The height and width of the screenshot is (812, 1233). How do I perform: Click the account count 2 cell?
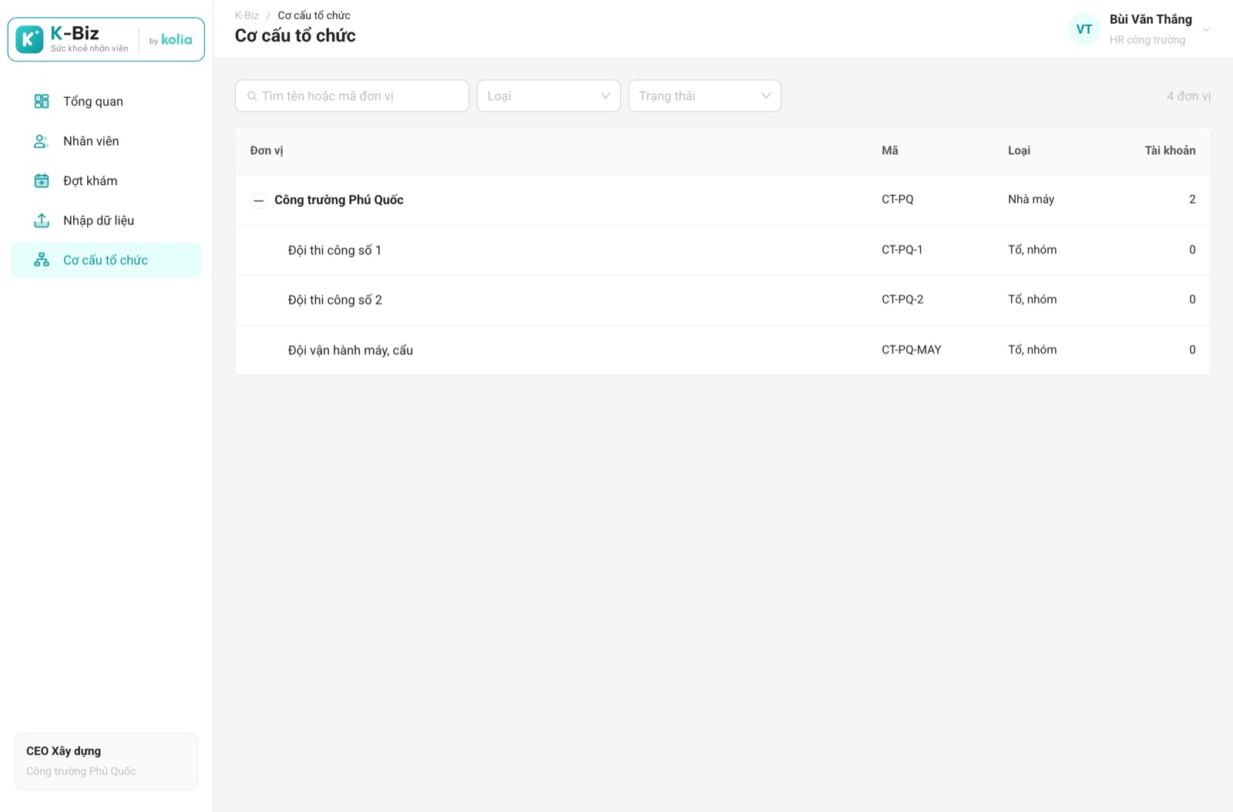click(1192, 200)
